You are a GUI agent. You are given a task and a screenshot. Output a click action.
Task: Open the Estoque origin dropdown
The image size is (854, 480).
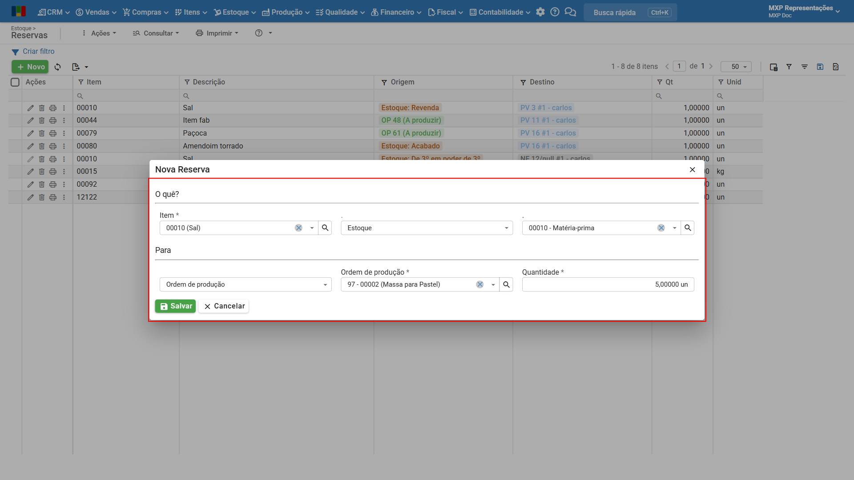(x=427, y=228)
